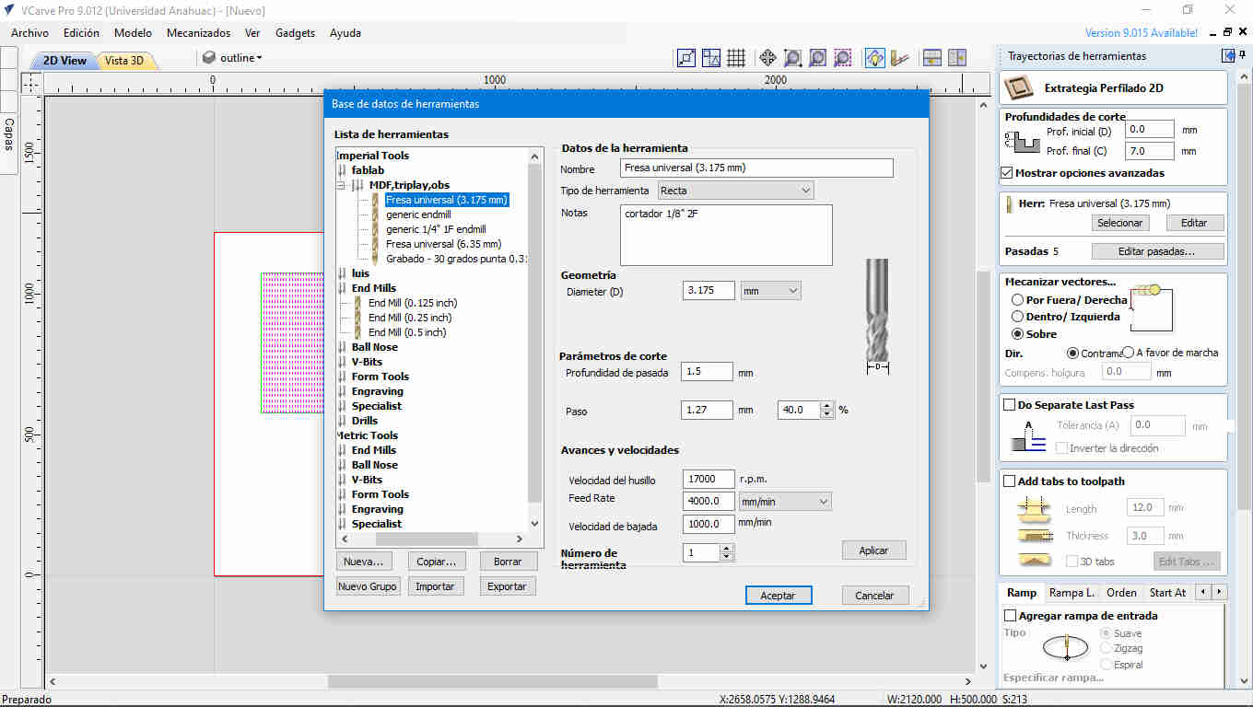Switch to Vista 3D tab
1253x707 pixels.
124,61
